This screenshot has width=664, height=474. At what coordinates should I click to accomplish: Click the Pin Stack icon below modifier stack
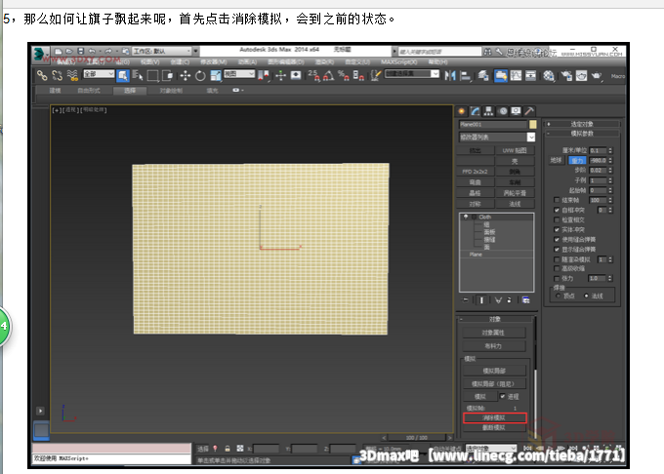[466, 300]
